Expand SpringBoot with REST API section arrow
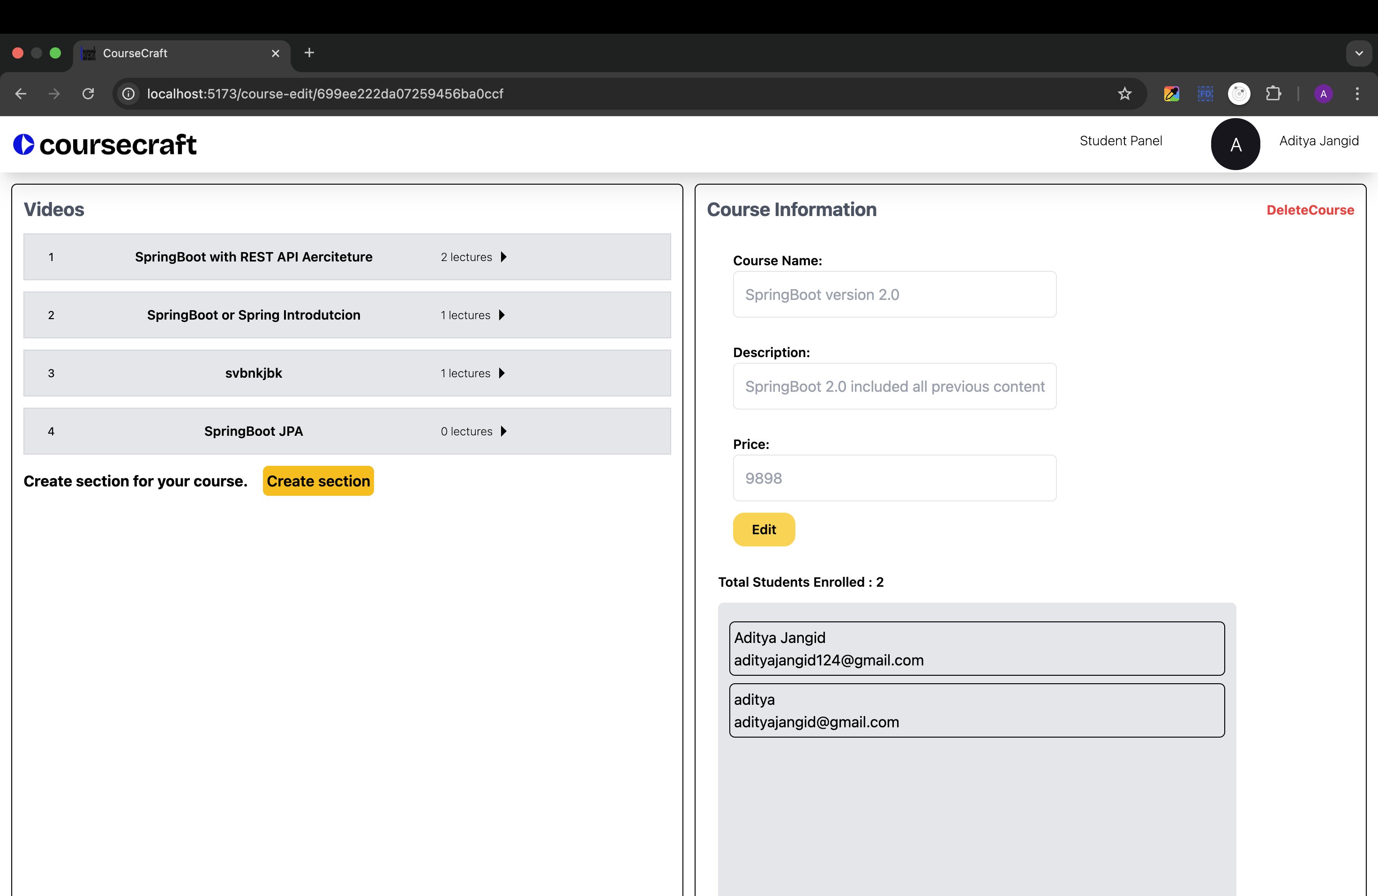 504,257
